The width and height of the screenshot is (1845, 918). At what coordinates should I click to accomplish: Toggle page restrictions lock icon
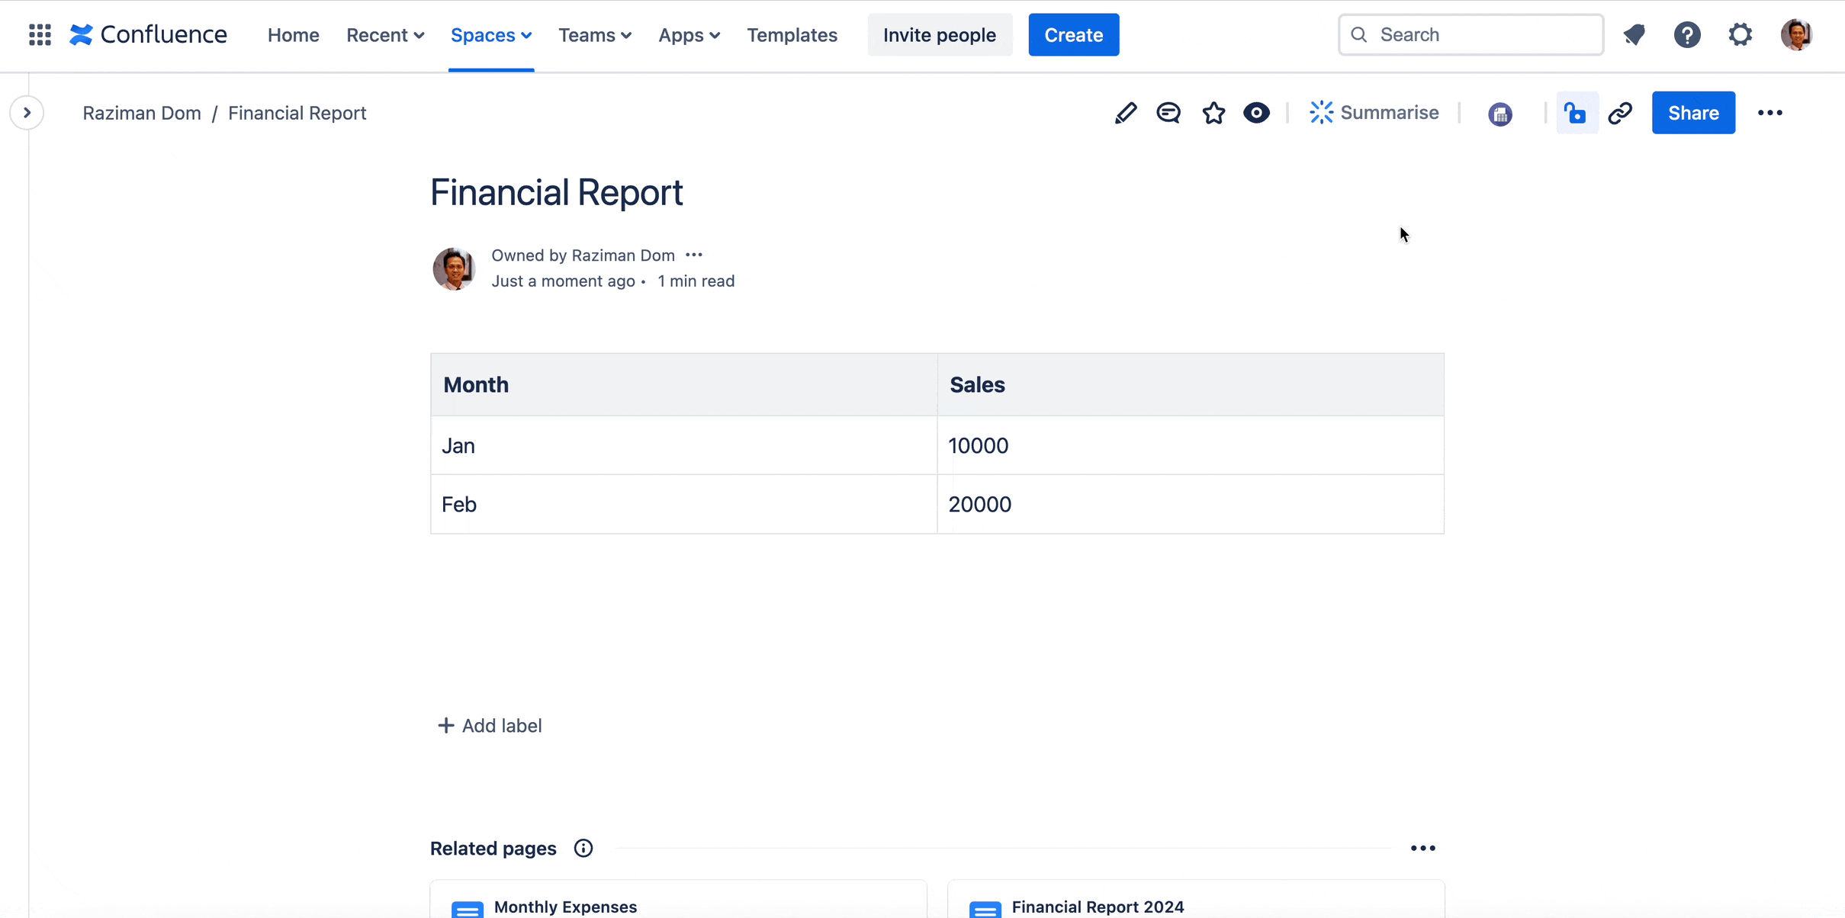tap(1576, 113)
